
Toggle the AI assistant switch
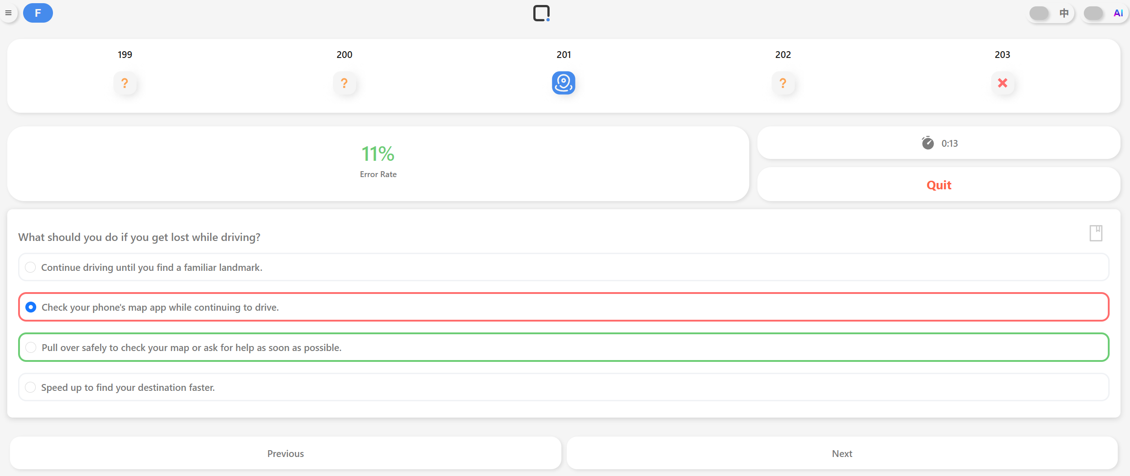[x=1094, y=13]
